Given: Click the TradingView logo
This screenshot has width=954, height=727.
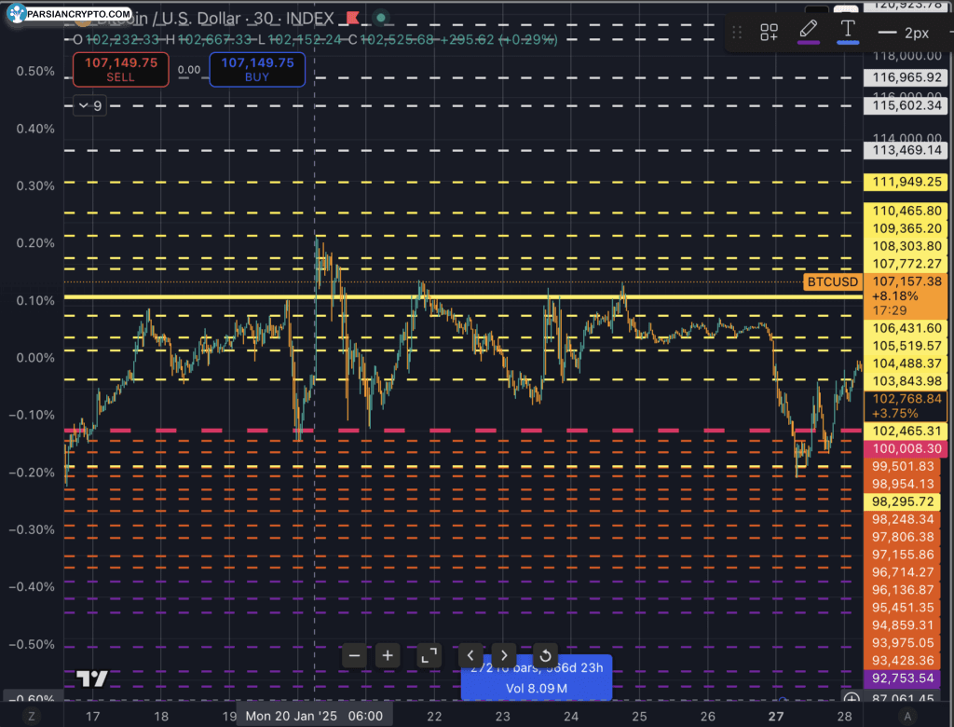Looking at the screenshot, I should click(x=92, y=678).
